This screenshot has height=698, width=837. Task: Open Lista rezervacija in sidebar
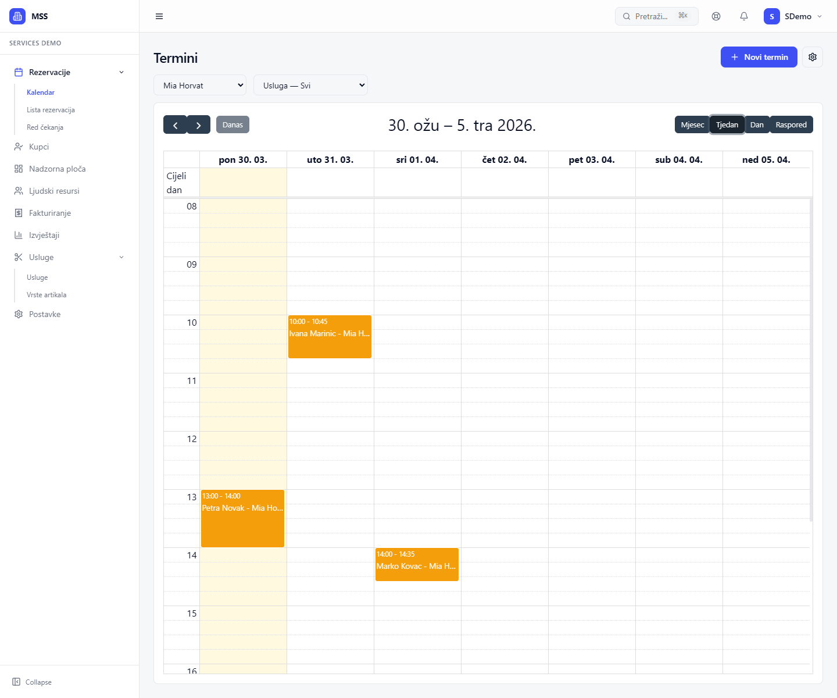pyautogui.click(x=51, y=110)
